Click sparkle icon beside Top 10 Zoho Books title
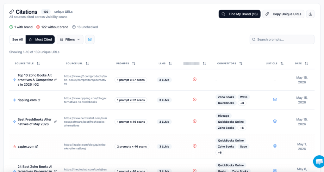The height and width of the screenshot is (172, 324). click(x=15, y=80)
